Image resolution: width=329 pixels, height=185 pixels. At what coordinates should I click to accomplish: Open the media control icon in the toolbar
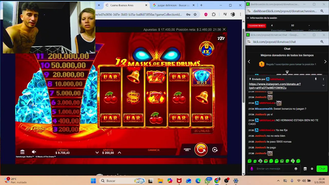point(225,14)
